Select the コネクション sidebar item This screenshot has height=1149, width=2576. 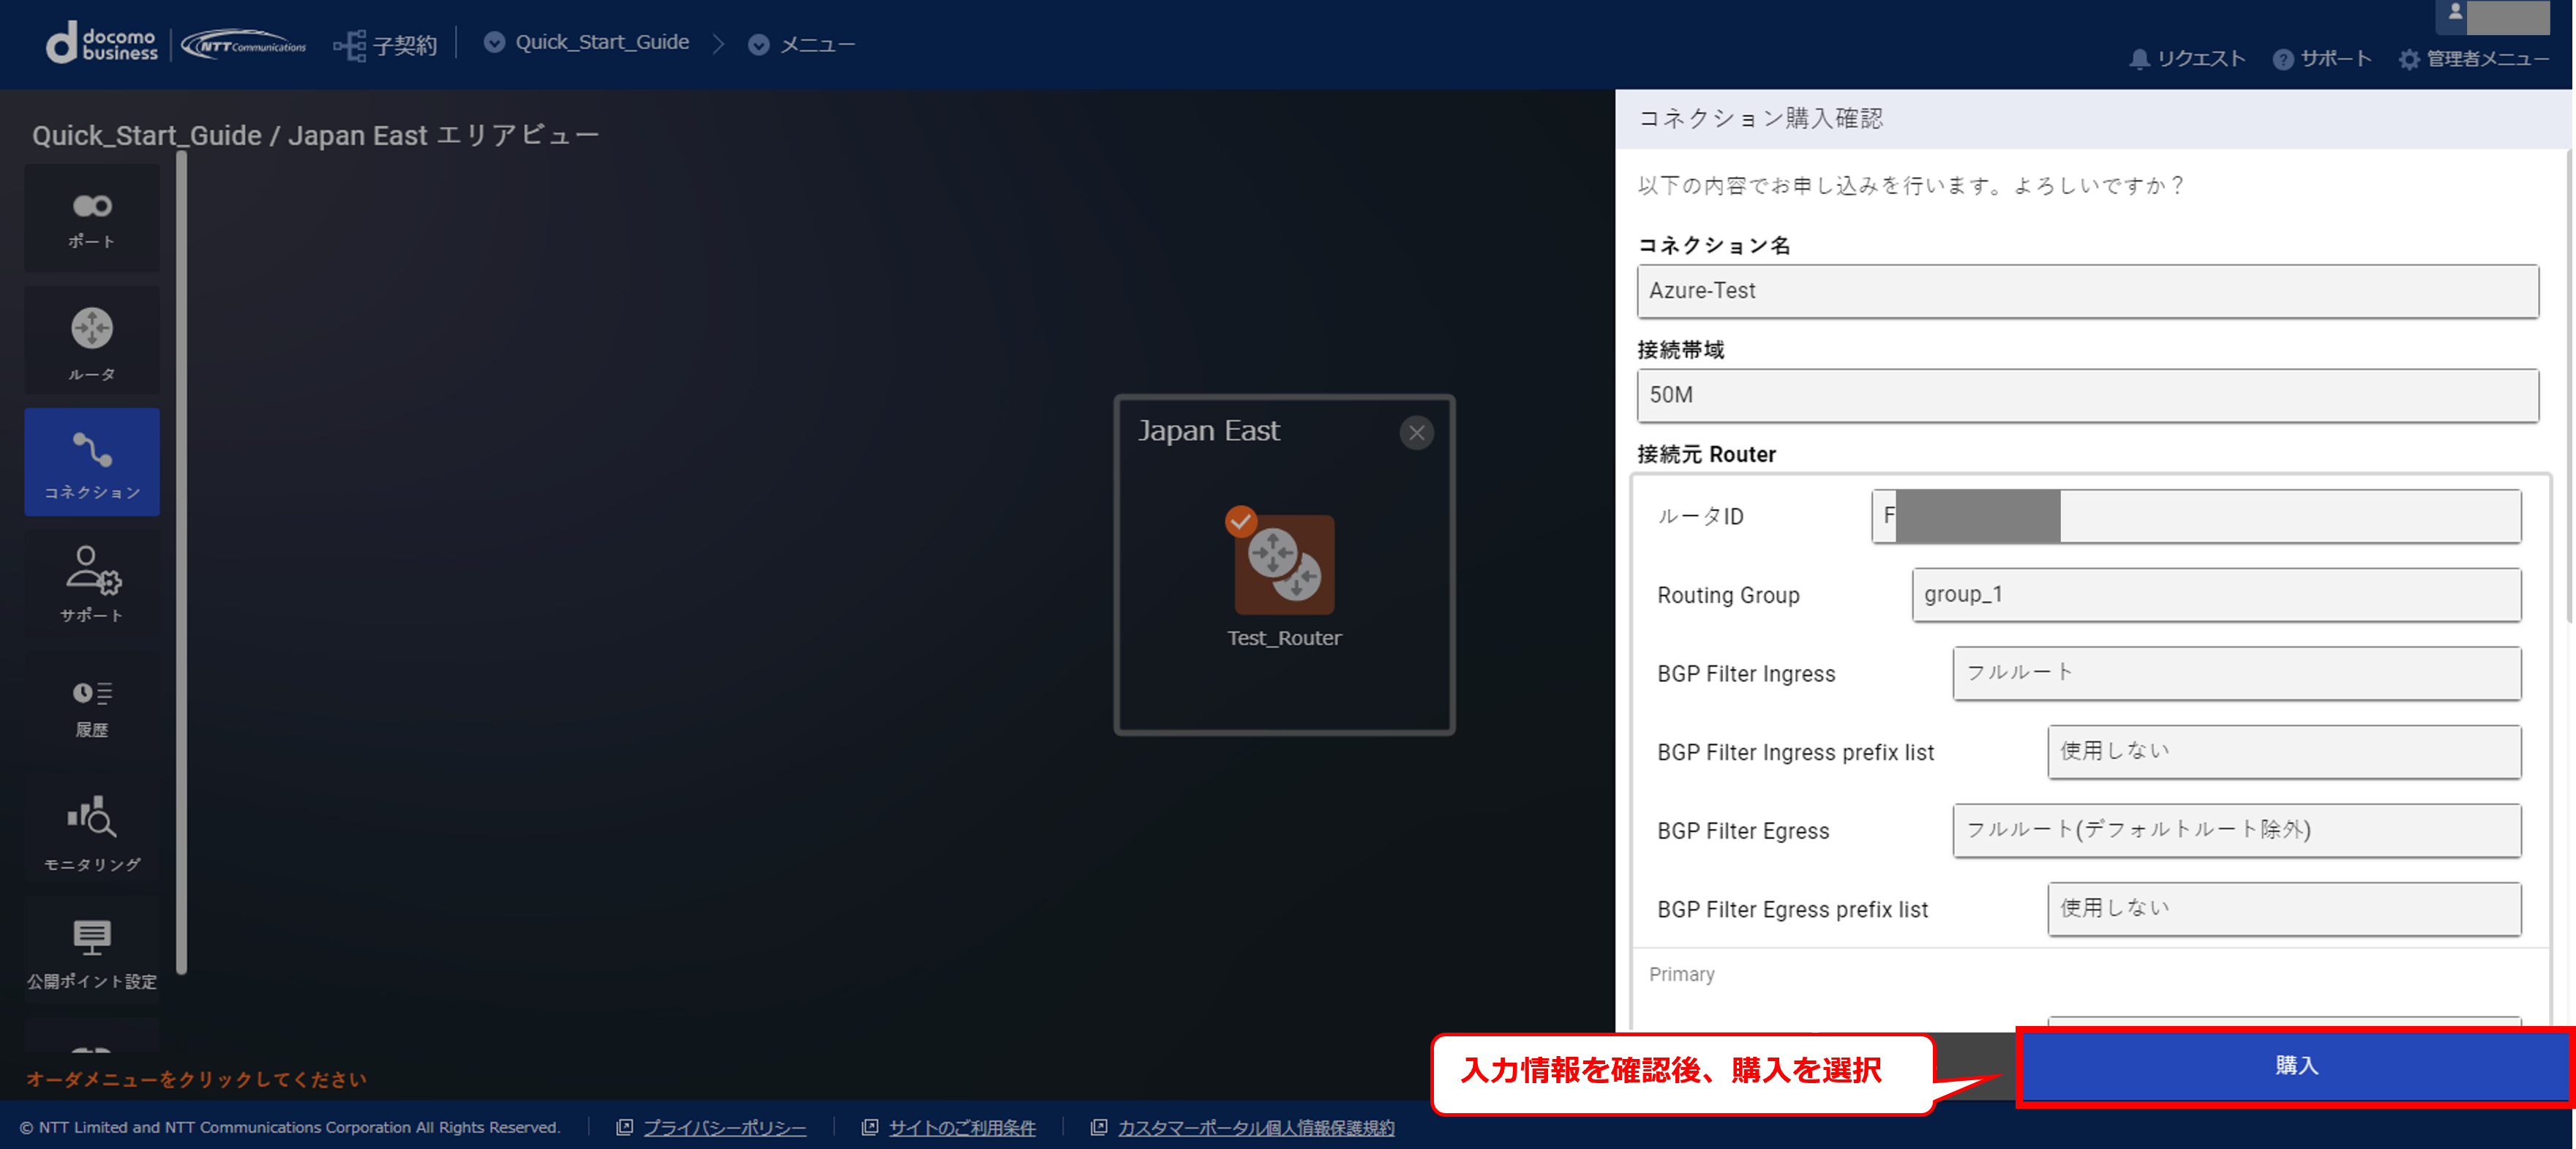[92, 462]
